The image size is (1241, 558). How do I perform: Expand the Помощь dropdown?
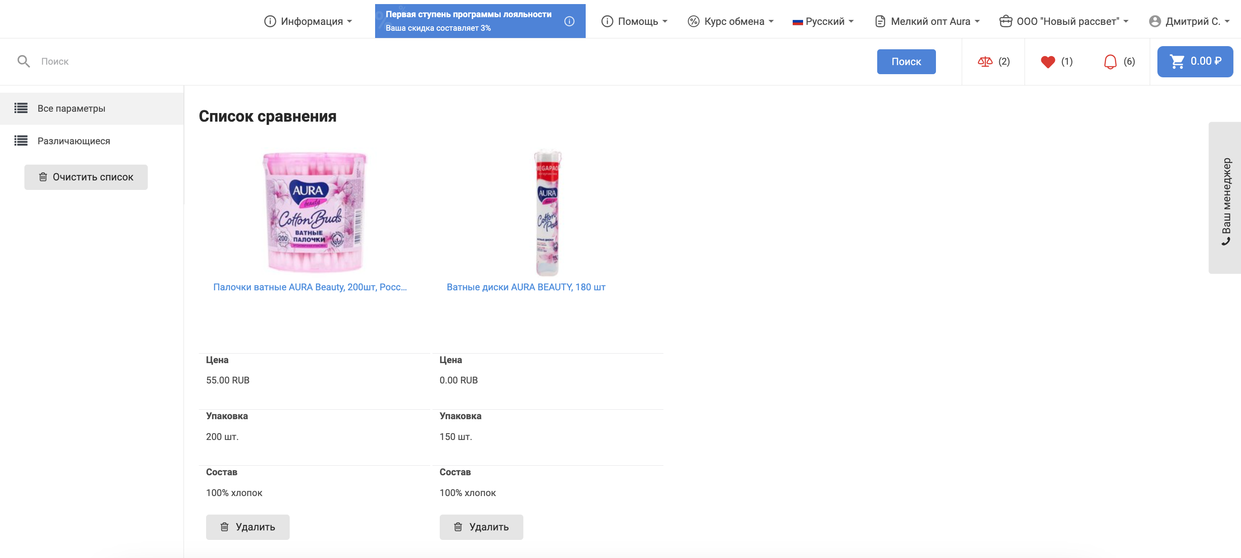634,21
